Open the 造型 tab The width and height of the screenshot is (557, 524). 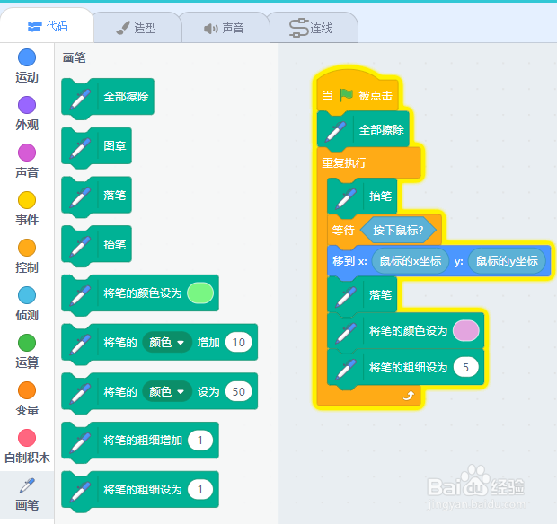pyautogui.click(x=137, y=28)
